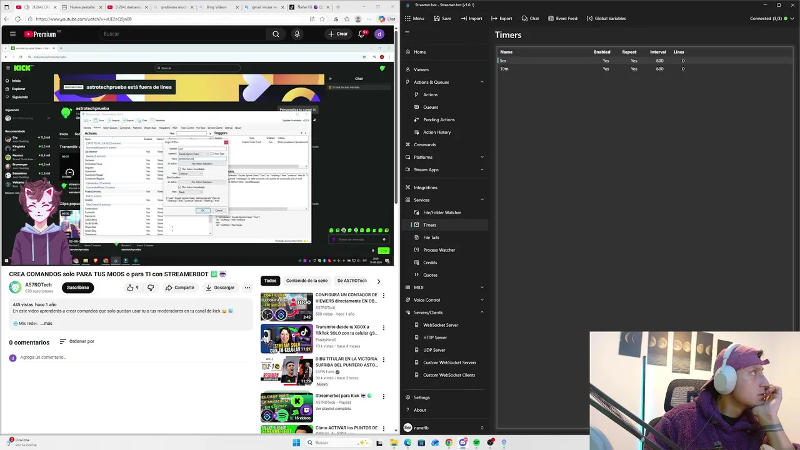
Task: Click the YouTube Crear button
Action: (337, 34)
